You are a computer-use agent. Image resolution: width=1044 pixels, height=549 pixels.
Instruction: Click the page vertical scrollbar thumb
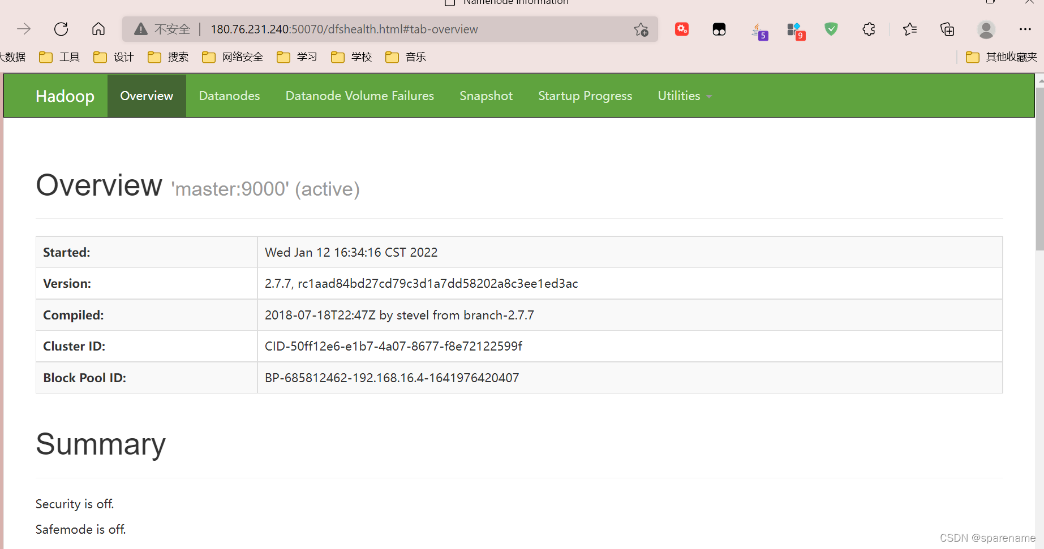point(1039,168)
